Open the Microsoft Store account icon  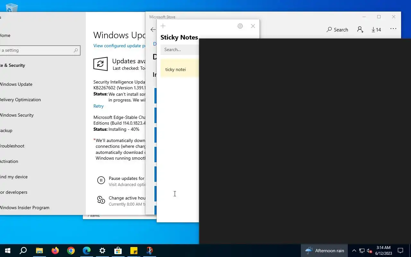pyautogui.click(x=360, y=30)
